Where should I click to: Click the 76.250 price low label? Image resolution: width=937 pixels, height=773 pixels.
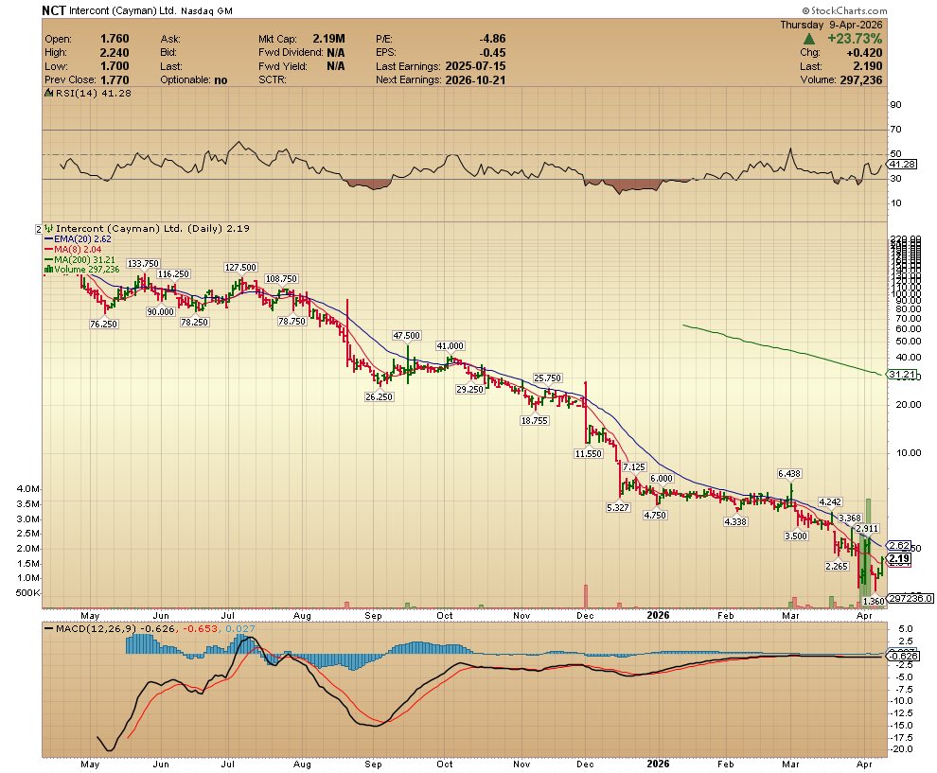104,324
